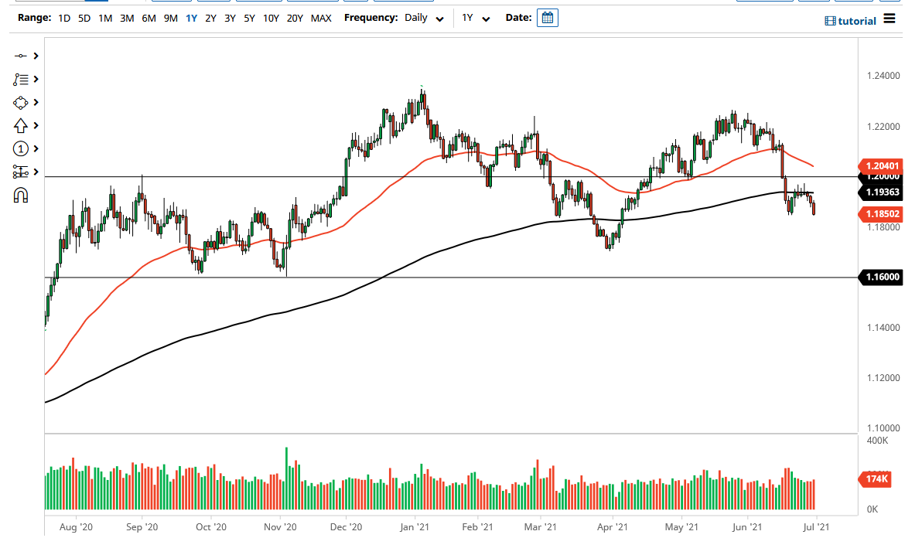The height and width of the screenshot is (538, 905).
Task: Open the date calendar picker
Action: click(x=548, y=18)
